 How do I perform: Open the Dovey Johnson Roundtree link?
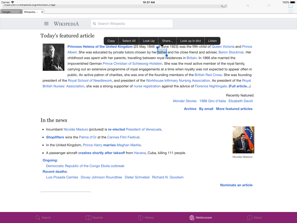coord(101,178)
